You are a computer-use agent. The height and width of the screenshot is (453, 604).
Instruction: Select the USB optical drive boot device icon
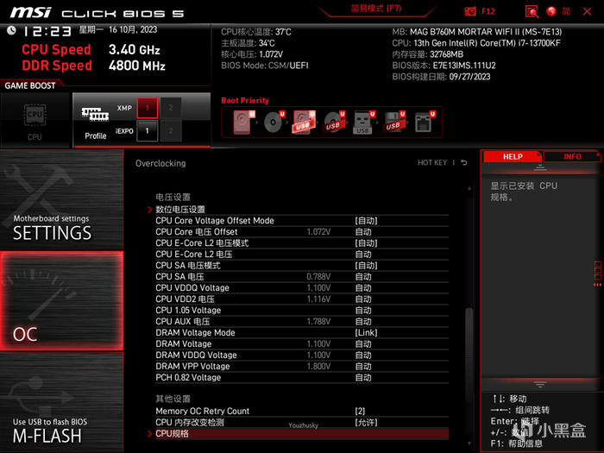pos(334,123)
